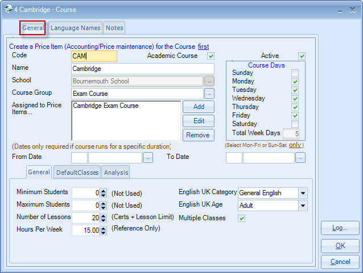Image resolution: width=363 pixels, height=273 pixels.
Task: Open the School lookup ellipsis button
Action: click(x=209, y=81)
